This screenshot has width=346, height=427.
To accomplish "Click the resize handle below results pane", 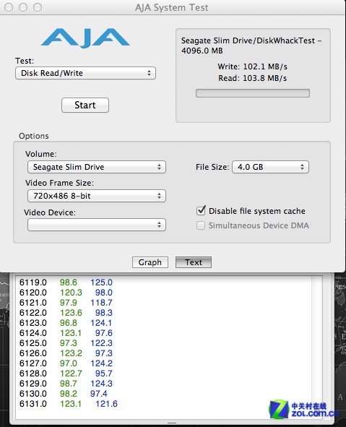I will 171,423.
